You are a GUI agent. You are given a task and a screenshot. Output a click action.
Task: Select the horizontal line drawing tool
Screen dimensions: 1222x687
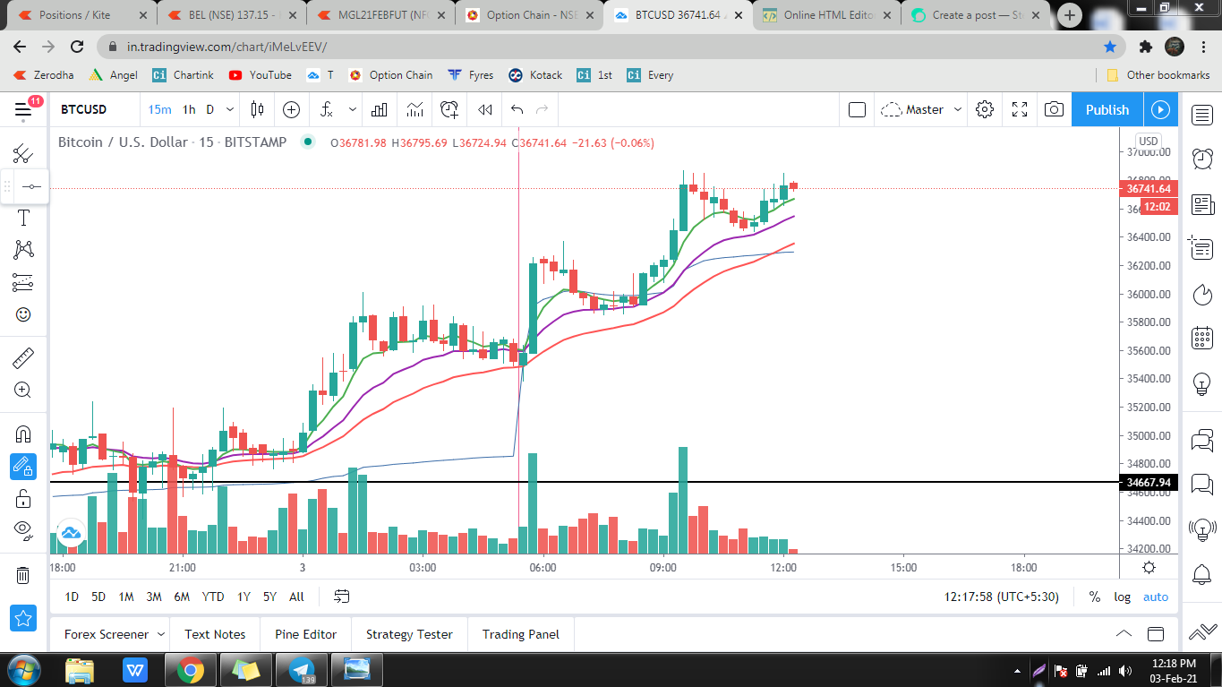tap(32, 186)
